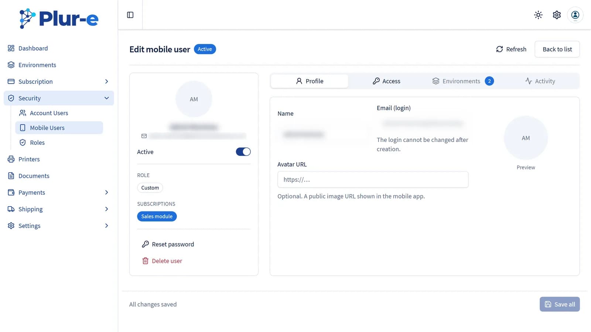
Task: Expand the Shipping menu
Action: (x=59, y=209)
